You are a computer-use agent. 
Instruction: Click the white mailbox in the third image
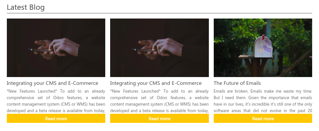point(263,47)
